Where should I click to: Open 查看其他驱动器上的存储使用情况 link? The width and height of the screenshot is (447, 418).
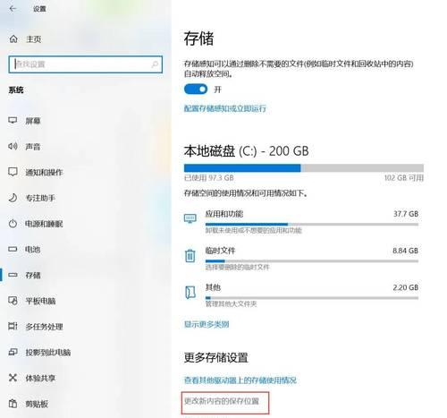[240, 380]
